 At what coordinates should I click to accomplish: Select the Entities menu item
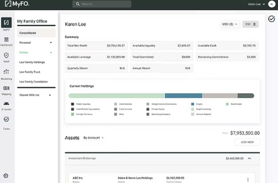pyautogui.click(x=24, y=52)
